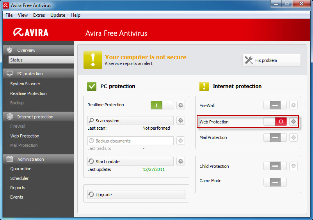Open Events in sidebar
The width and height of the screenshot is (313, 220).
point(17,197)
